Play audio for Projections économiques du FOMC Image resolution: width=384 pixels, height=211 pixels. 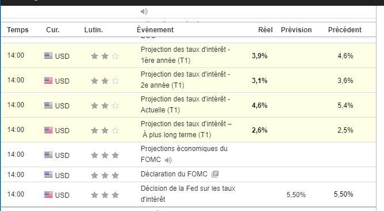point(168,160)
